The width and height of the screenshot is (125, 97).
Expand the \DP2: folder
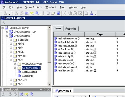(x=11, y=44)
